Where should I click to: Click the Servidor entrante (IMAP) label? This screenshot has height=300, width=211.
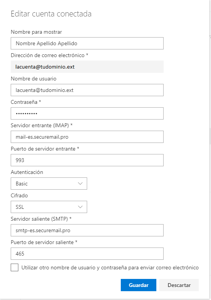point(42,125)
